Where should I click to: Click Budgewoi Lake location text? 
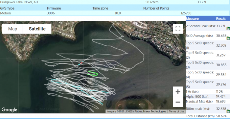pyautogui.click(x=19, y=2)
